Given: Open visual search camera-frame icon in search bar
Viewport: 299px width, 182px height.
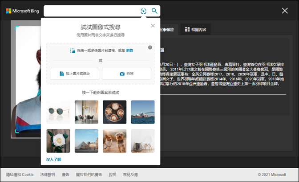Looking at the screenshot, I should coord(143,11).
